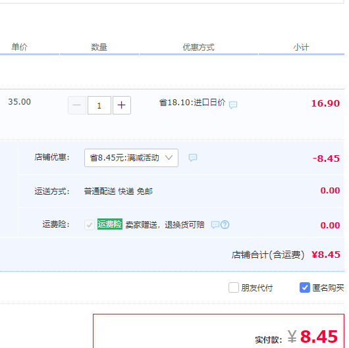Toggle the 运费险 insurance checkbox

tap(90, 225)
